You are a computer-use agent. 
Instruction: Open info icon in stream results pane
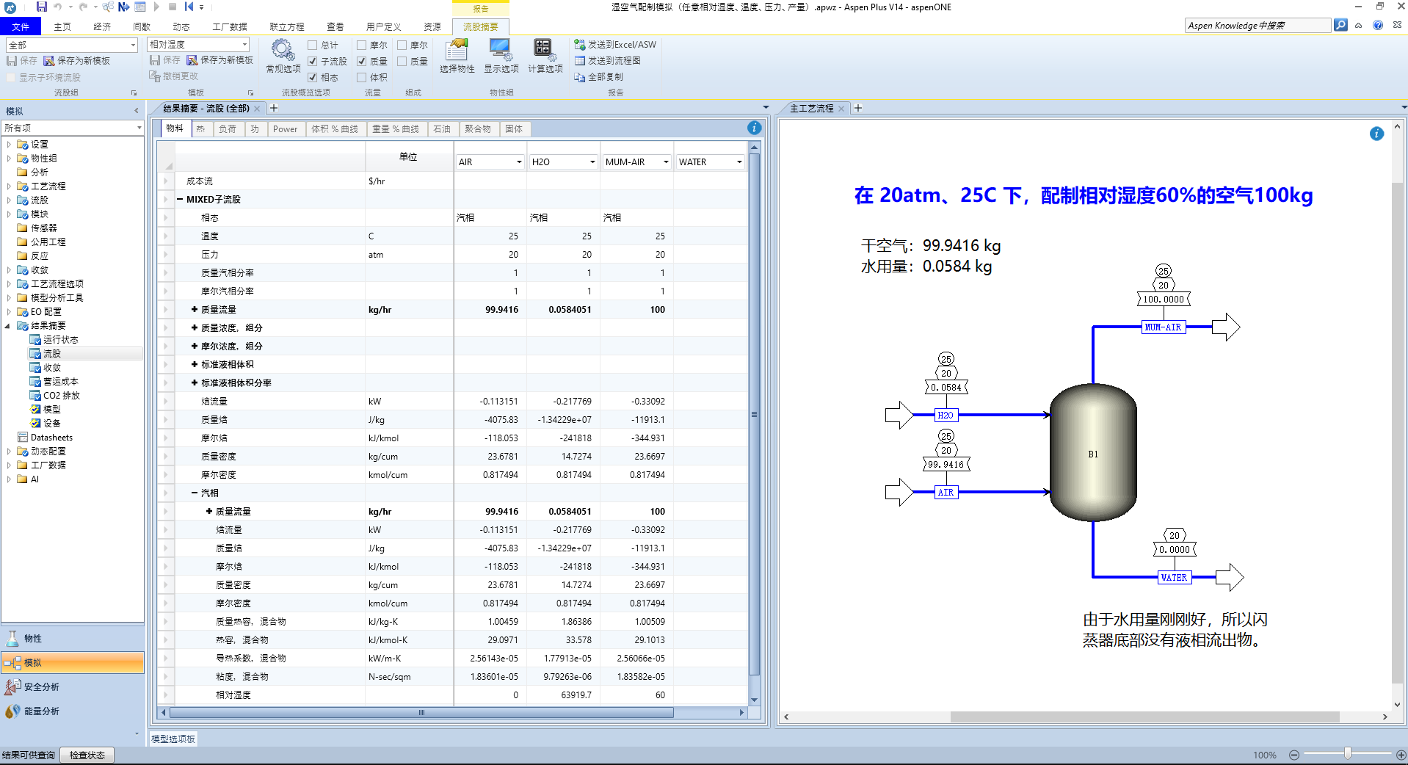click(754, 128)
